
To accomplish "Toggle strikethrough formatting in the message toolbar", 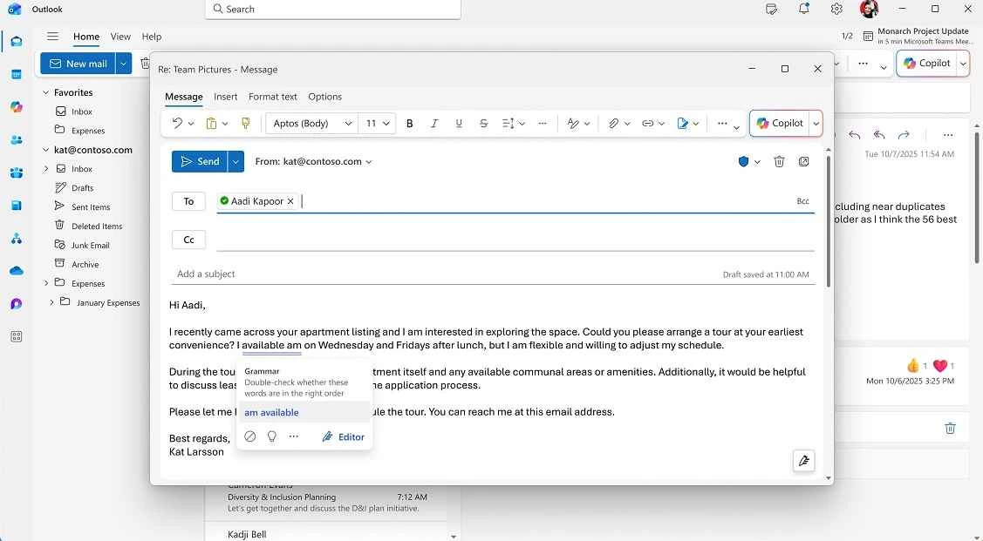I will click(483, 124).
